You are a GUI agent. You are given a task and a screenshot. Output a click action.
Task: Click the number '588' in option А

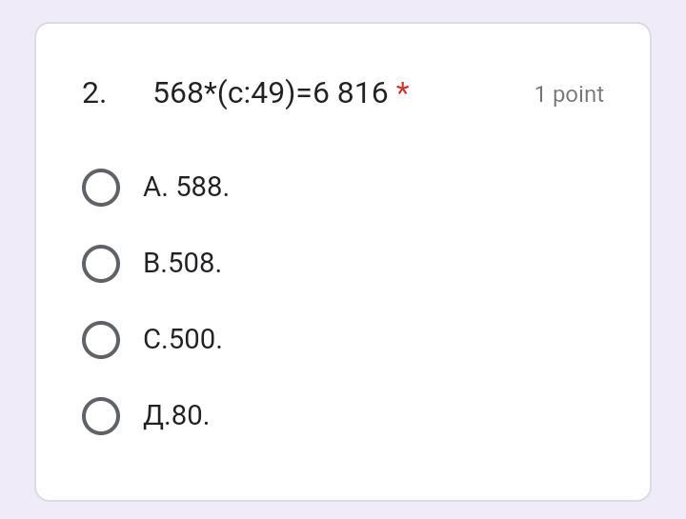tap(199, 188)
